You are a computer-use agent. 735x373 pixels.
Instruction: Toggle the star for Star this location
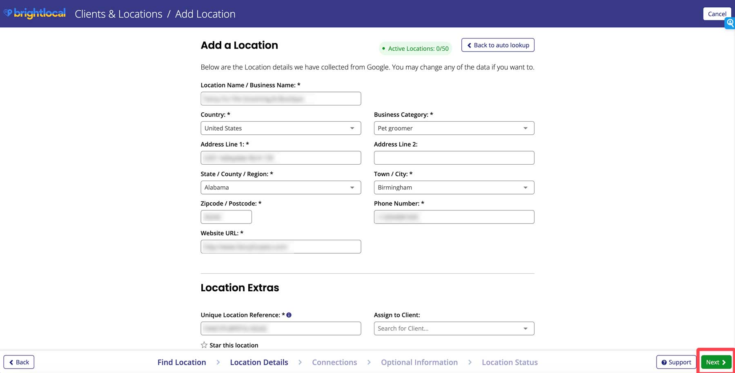point(203,344)
